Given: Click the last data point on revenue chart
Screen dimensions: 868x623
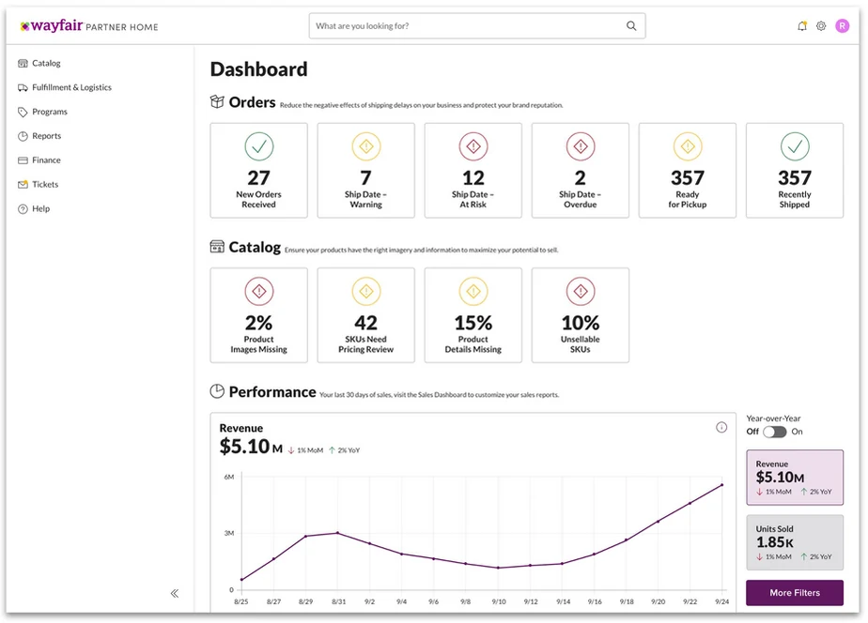Looking at the screenshot, I should coord(721,485).
